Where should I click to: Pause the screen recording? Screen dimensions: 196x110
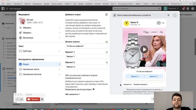(x=42, y=99)
